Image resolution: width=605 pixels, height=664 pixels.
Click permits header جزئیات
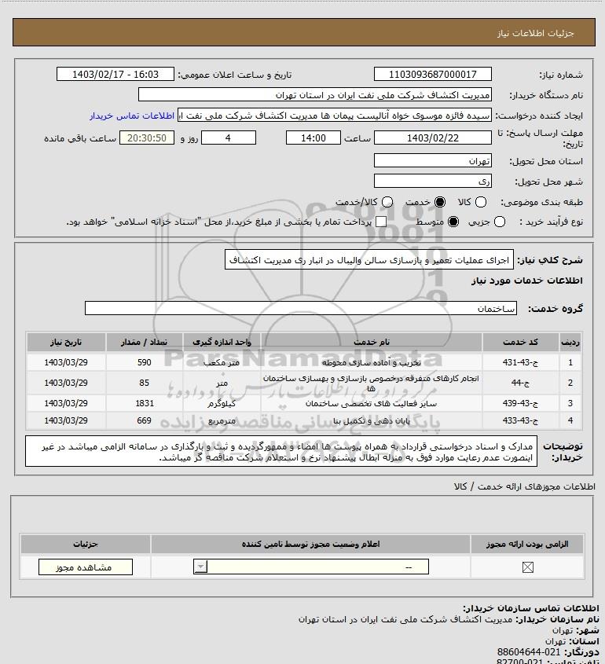(x=86, y=544)
